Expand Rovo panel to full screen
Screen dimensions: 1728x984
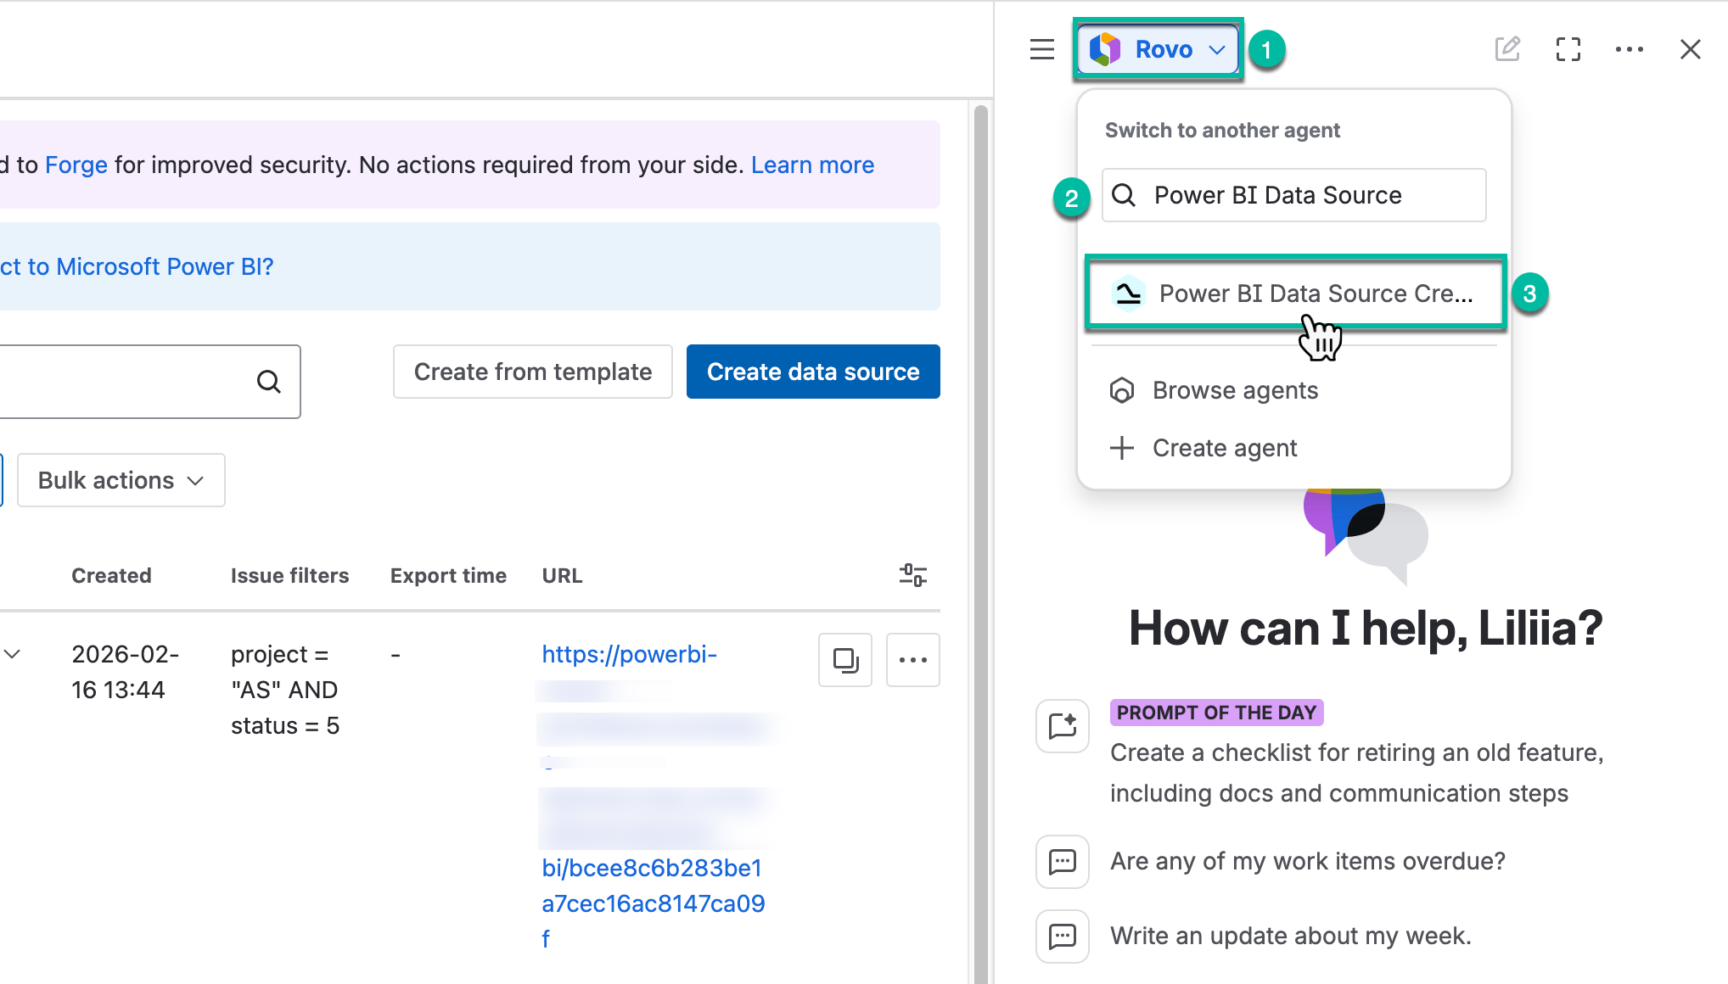click(x=1568, y=49)
